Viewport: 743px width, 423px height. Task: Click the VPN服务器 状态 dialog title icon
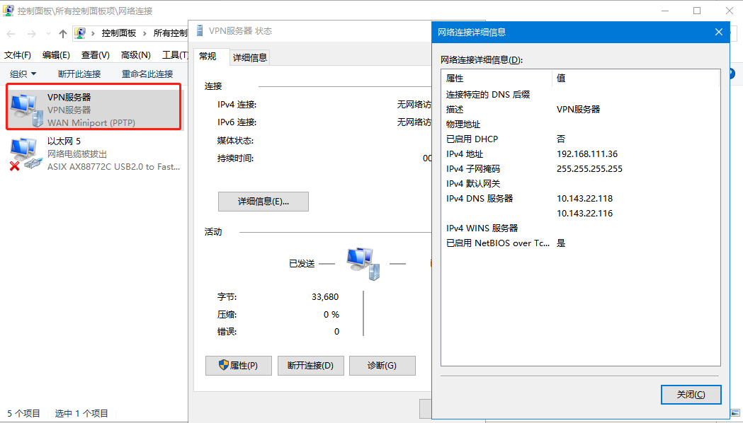[200, 31]
